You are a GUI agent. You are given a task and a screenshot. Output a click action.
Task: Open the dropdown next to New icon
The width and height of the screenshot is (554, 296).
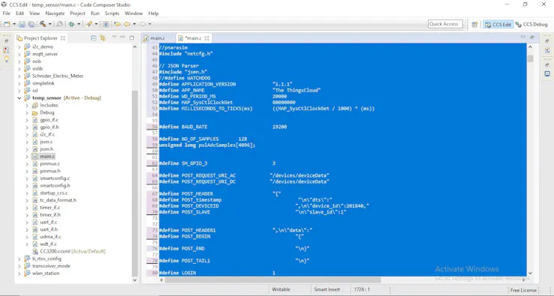tap(14, 24)
